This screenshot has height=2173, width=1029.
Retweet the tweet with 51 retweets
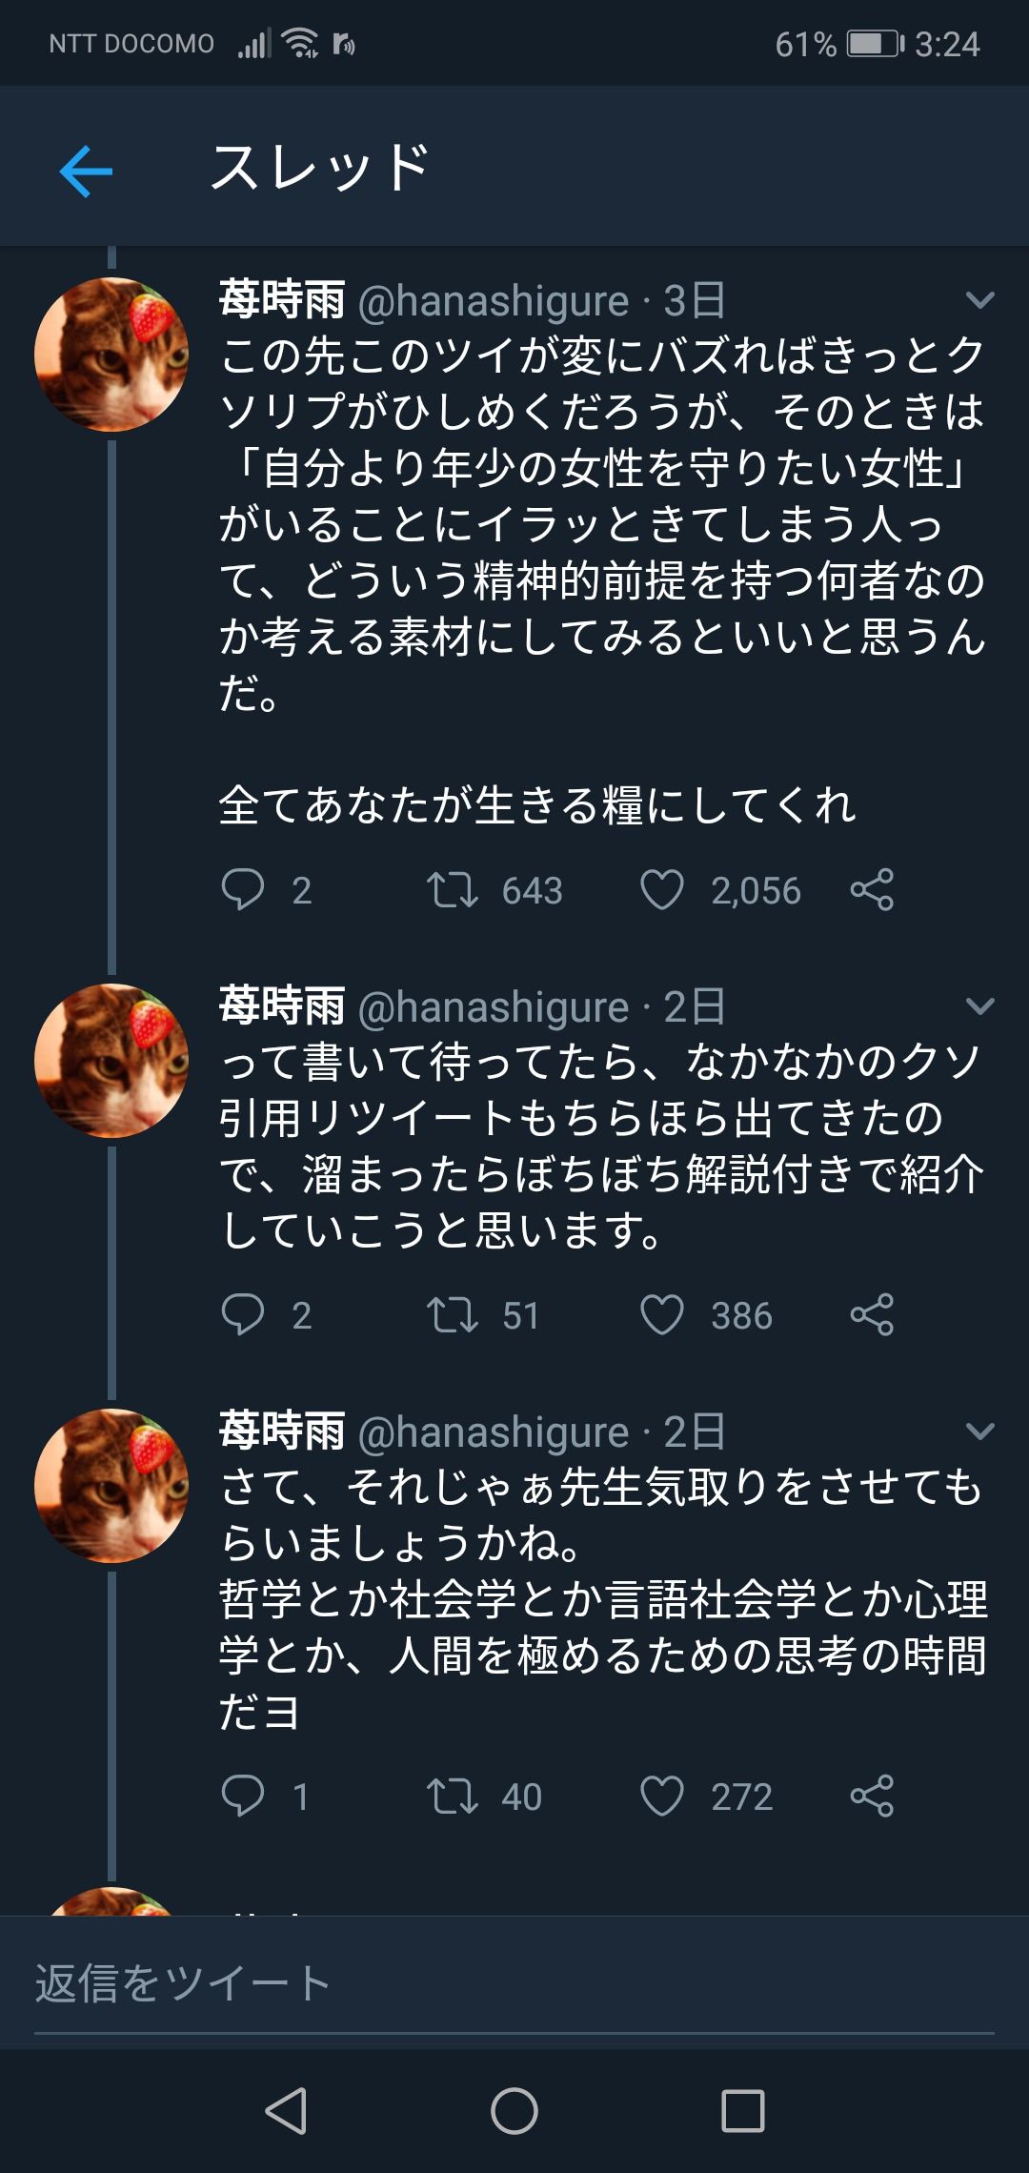[453, 1315]
